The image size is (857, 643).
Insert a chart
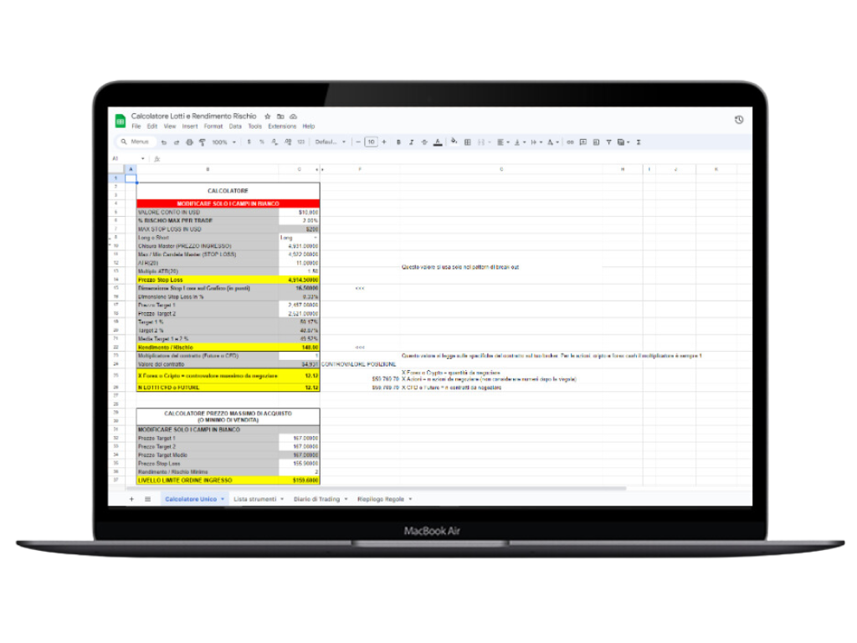point(596,142)
